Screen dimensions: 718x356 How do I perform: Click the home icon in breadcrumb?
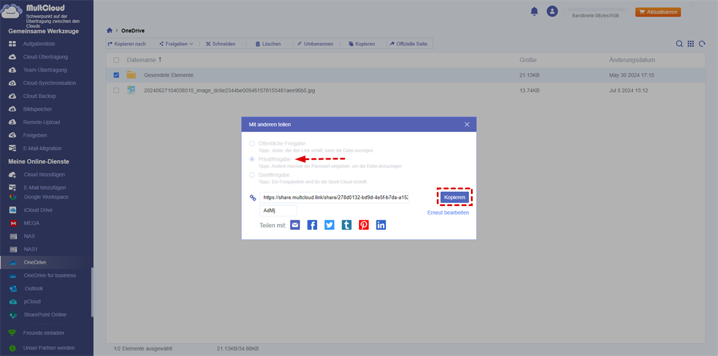tap(109, 30)
